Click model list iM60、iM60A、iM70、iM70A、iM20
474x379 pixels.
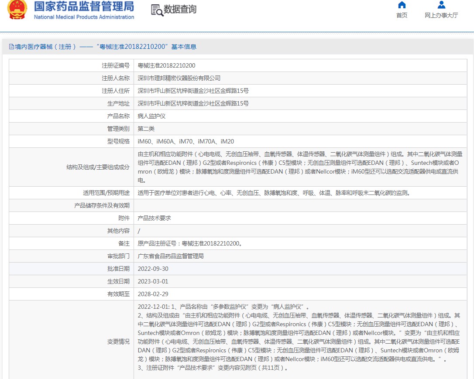point(186,142)
